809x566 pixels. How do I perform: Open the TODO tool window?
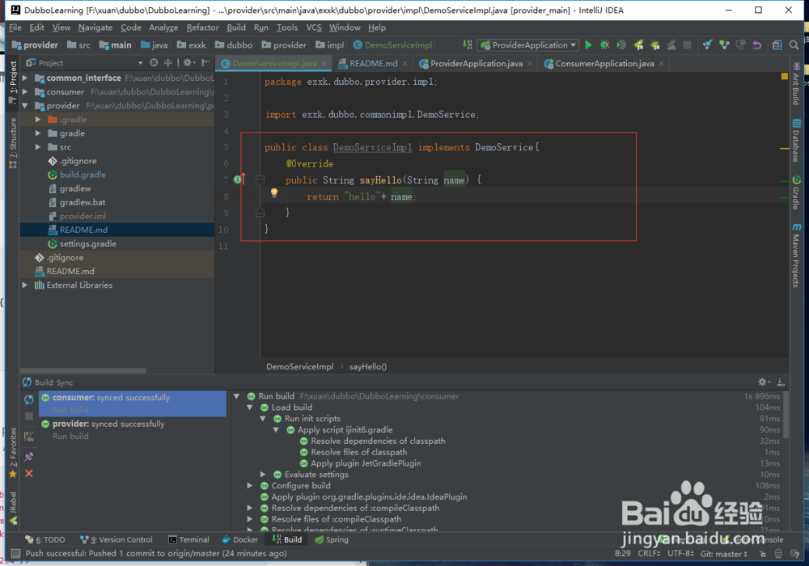[45, 539]
